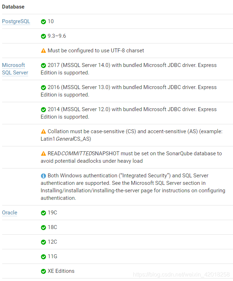The height and width of the screenshot is (281, 233).
Task: Click green checkmark beside Oracle 12C
Action: (x=43, y=242)
